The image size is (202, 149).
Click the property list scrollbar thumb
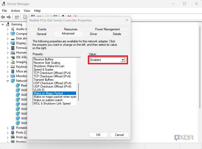click(78, 92)
